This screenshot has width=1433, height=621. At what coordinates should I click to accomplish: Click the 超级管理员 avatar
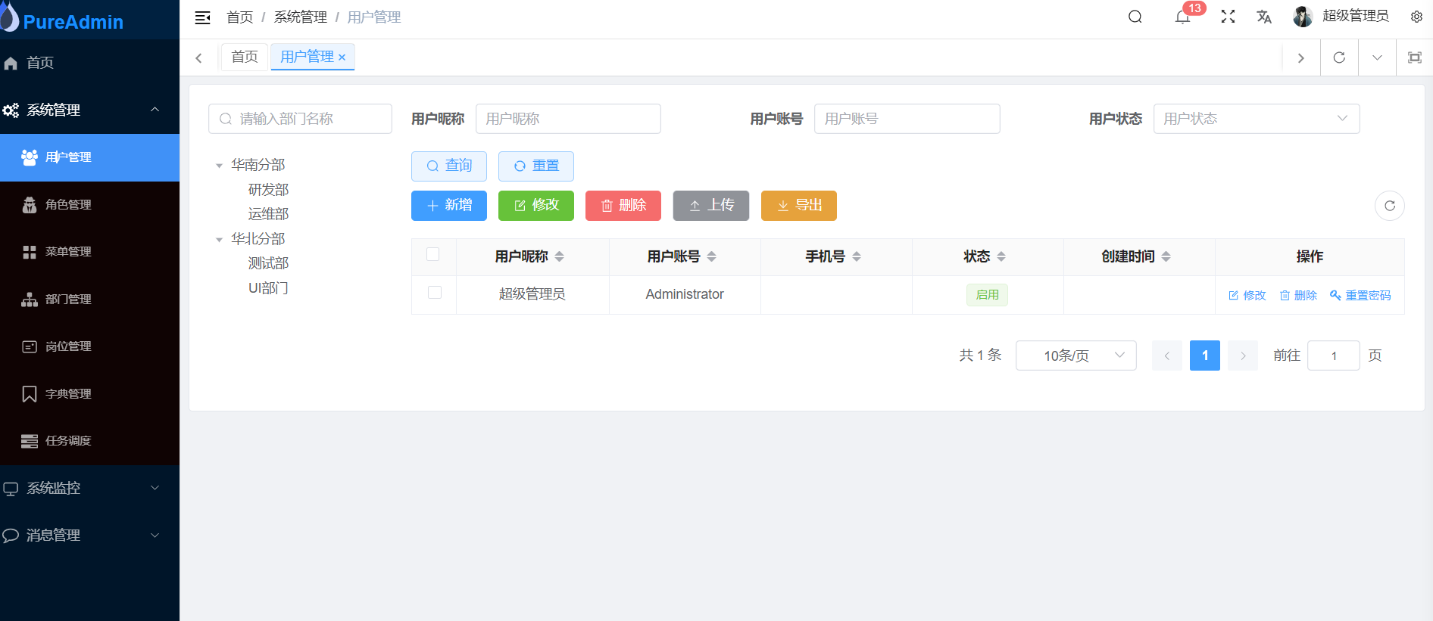coord(1302,17)
